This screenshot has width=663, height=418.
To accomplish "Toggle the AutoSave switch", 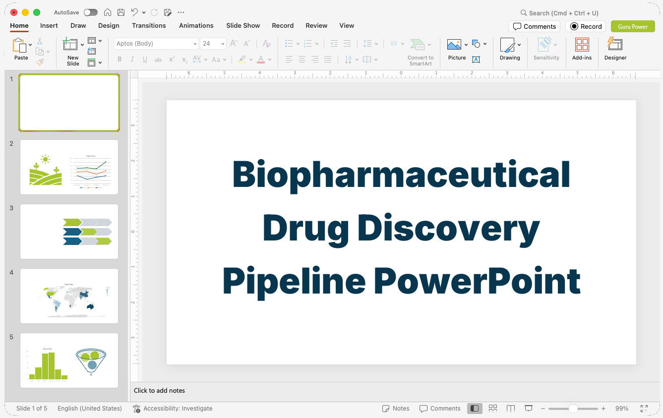I will pyautogui.click(x=91, y=12).
